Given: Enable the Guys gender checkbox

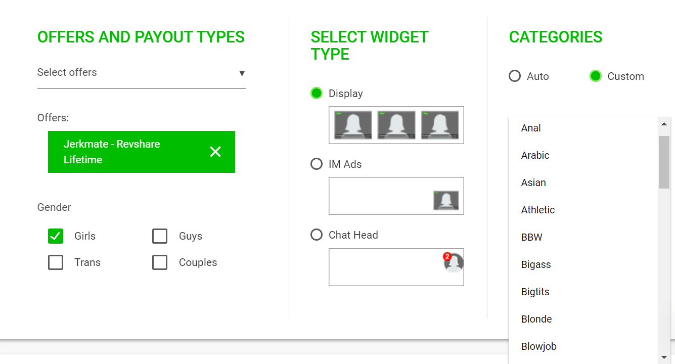Looking at the screenshot, I should coord(160,236).
